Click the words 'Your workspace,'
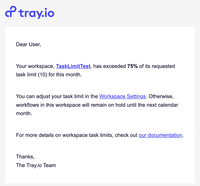This screenshot has height=186, width=200. pos(35,66)
